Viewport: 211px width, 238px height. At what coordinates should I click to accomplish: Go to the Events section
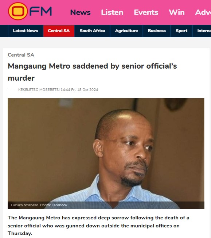pyautogui.click(x=146, y=12)
